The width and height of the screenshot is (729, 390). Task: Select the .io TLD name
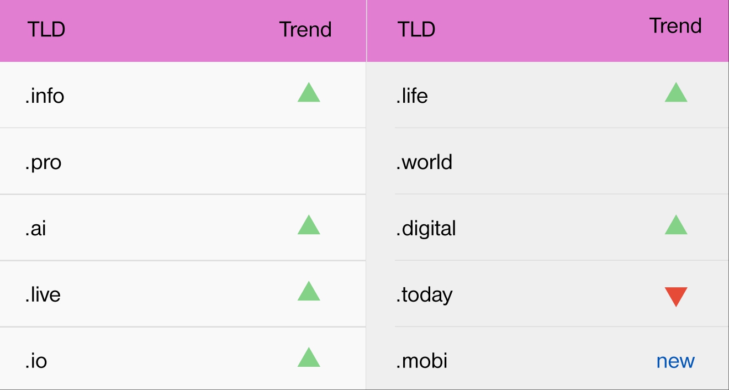point(36,361)
